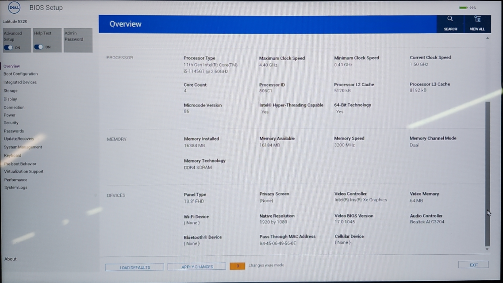
Task: Toggle Help Text switch off
Action: tap(39, 47)
